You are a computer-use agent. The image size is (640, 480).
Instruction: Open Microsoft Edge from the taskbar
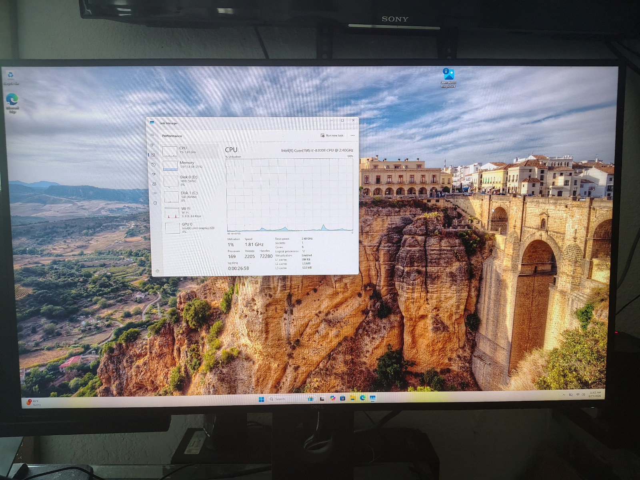pyautogui.click(x=362, y=398)
